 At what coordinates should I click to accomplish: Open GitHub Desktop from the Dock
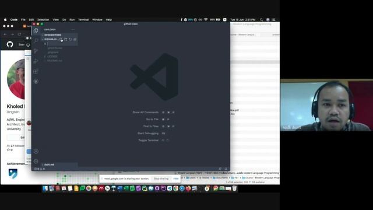coord(157,188)
